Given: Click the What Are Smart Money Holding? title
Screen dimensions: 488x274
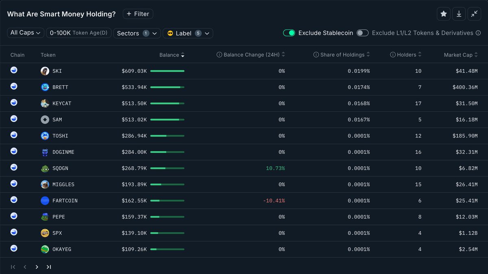Looking at the screenshot, I should (61, 14).
